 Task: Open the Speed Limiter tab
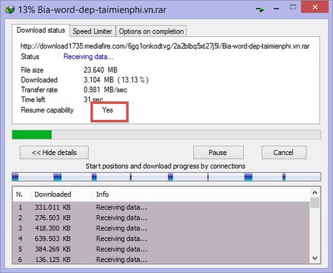[93, 31]
